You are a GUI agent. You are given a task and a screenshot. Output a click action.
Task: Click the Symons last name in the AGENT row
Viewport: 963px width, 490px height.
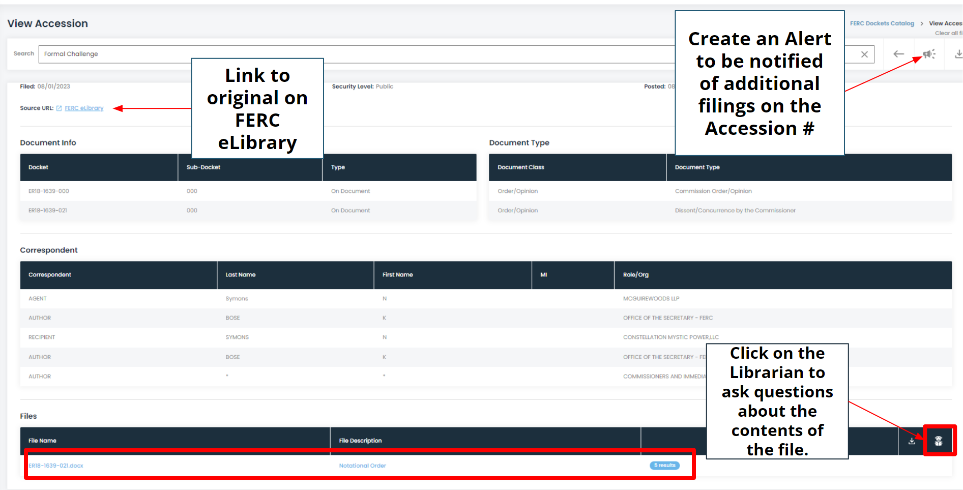coord(237,299)
